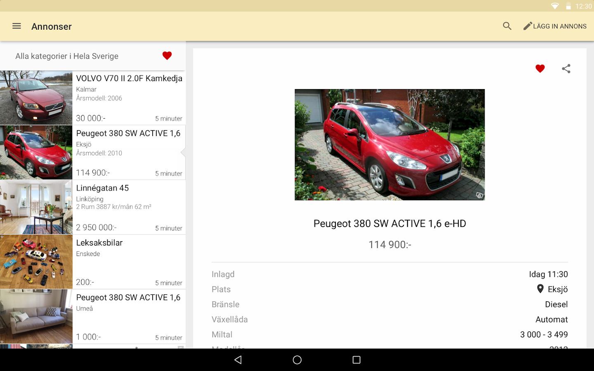Select the VOLVO V70 listing thumbnail

pyautogui.click(x=36, y=98)
